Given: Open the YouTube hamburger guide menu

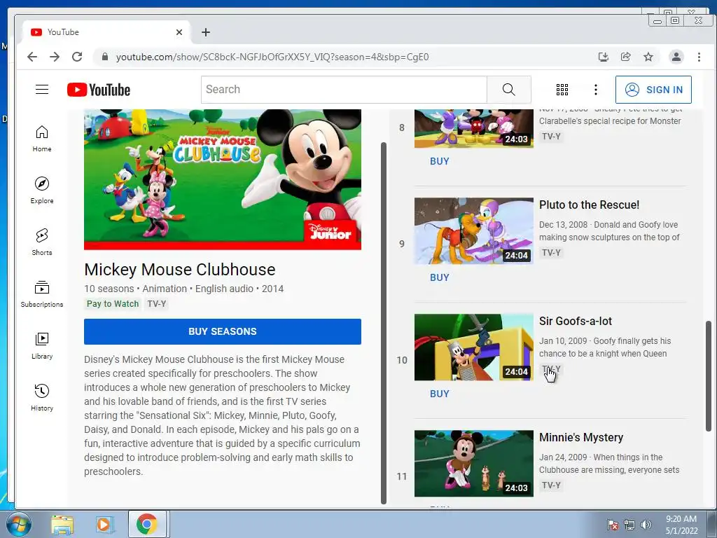Looking at the screenshot, I should click(x=42, y=89).
